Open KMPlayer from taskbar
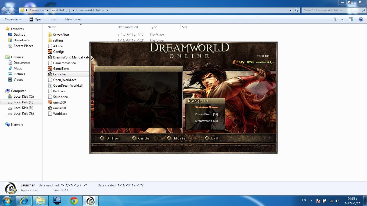 (x=57, y=201)
